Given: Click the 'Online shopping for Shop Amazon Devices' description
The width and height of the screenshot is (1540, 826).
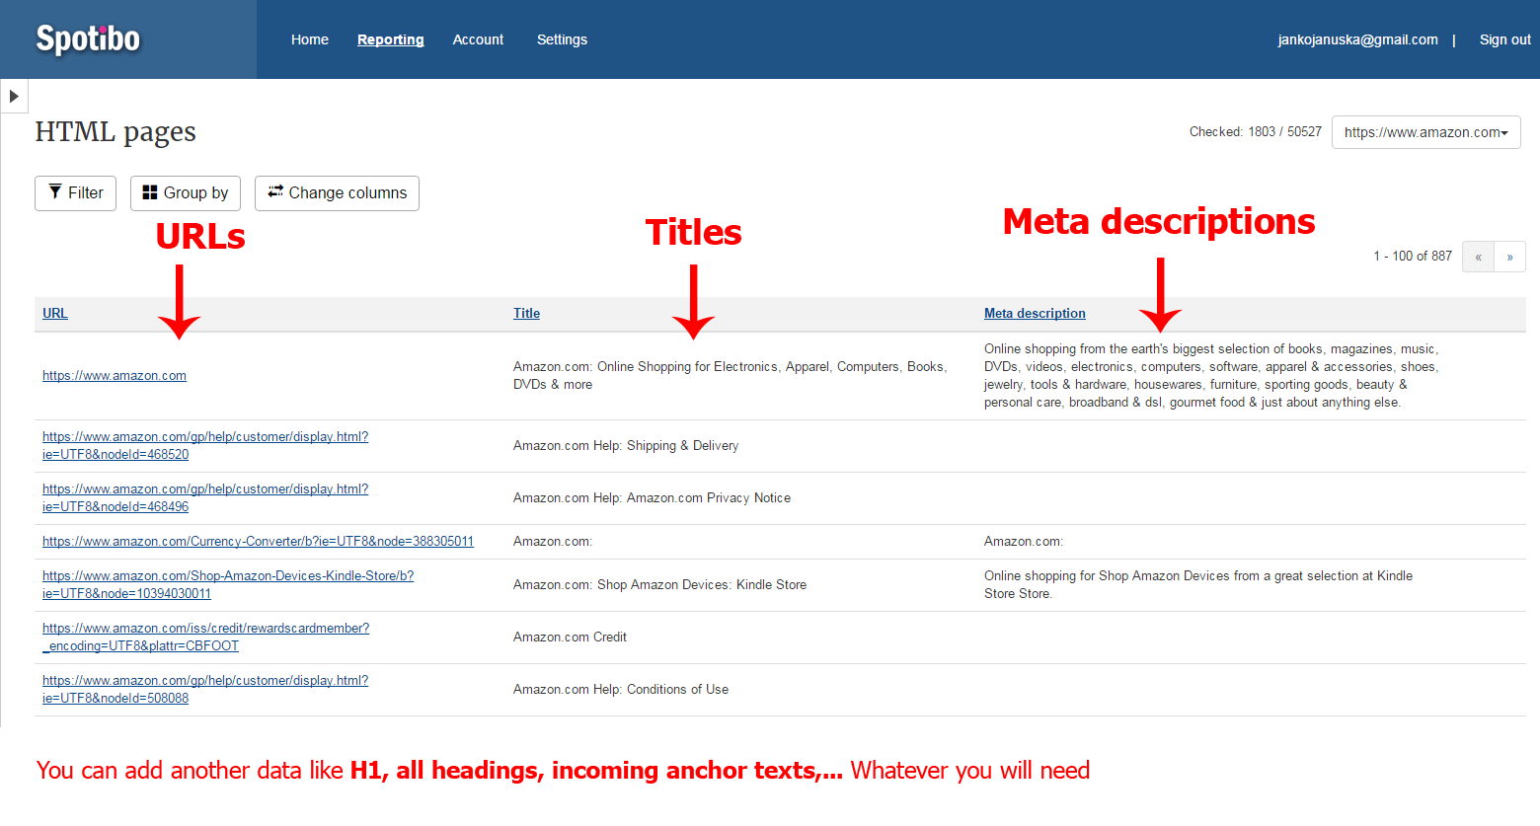Looking at the screenshot, I should [x=1198, y=585].
